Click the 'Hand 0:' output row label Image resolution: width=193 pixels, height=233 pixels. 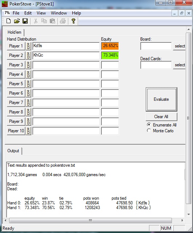coord(14,203)
